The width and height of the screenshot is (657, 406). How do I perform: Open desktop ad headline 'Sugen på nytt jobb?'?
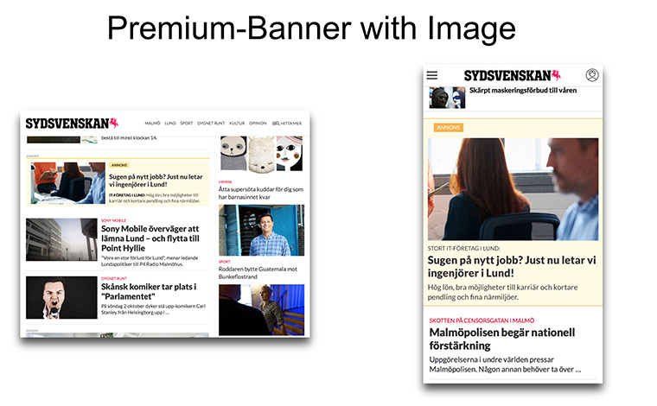click(156, 181)
